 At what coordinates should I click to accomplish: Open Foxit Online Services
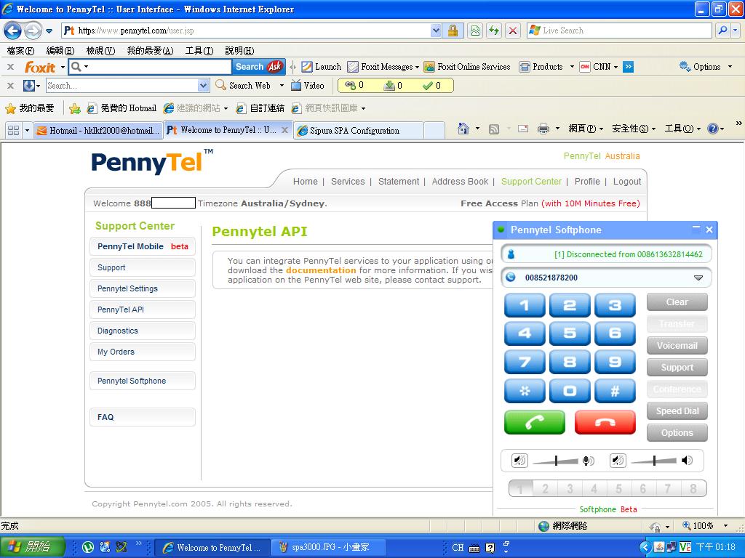pos(467,67)
